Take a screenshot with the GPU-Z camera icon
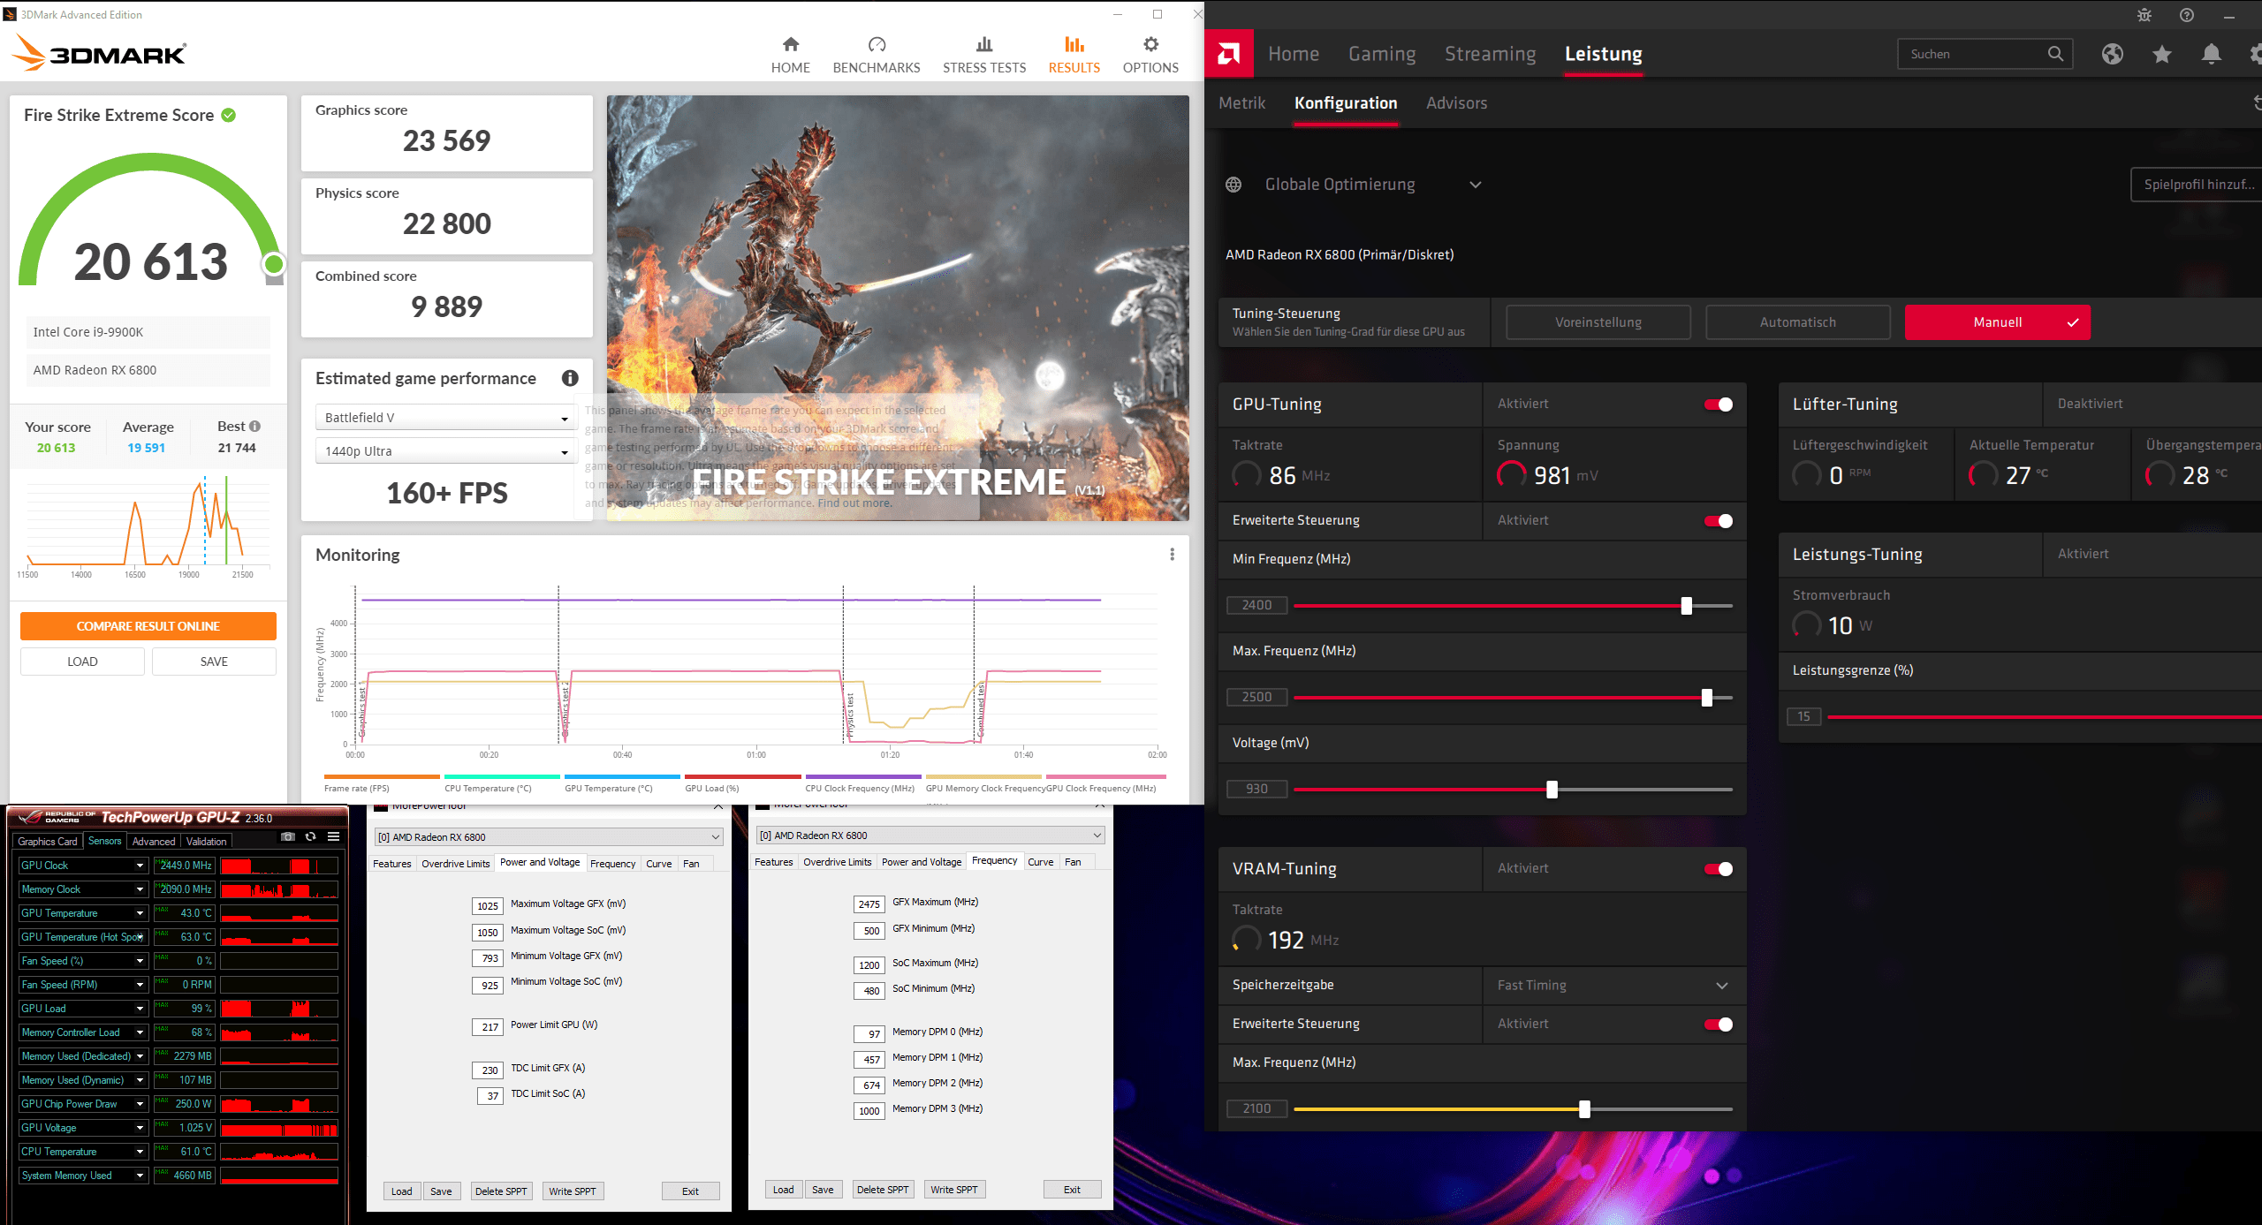 (287, 836)
